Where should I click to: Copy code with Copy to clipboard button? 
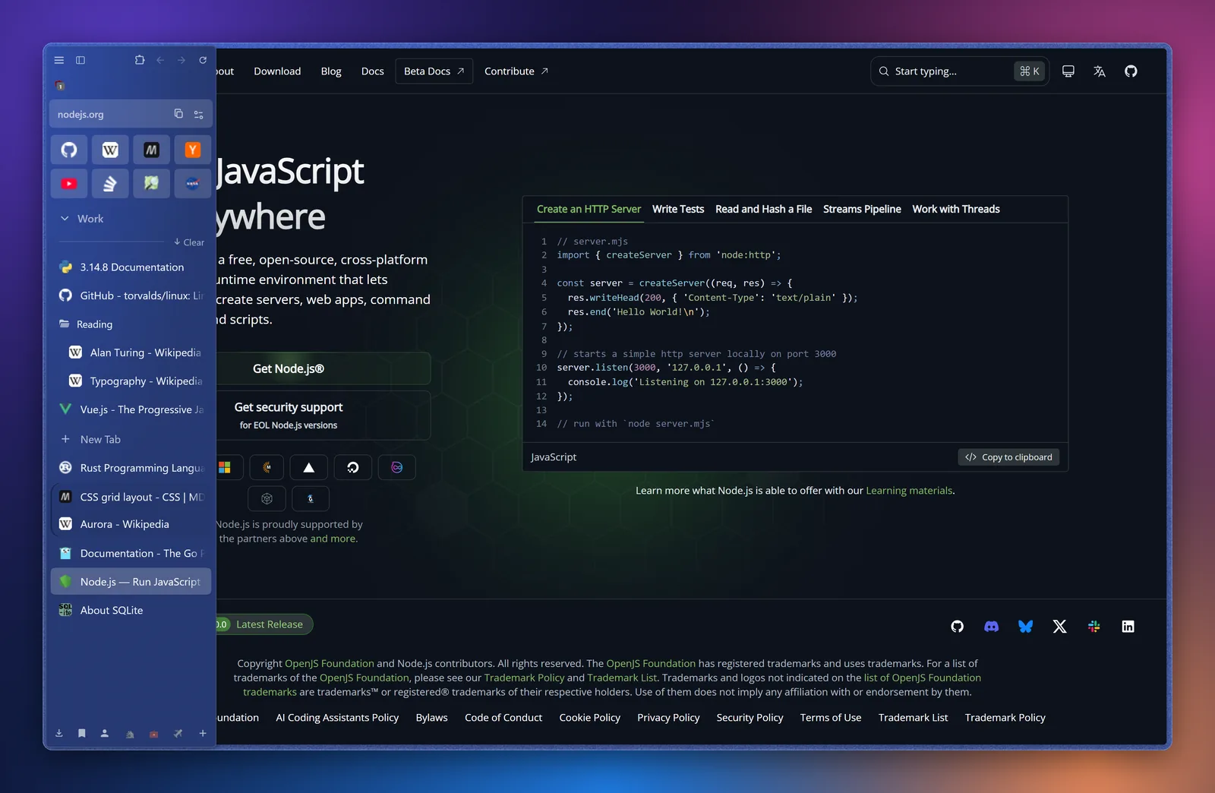tap(1008, 457)
